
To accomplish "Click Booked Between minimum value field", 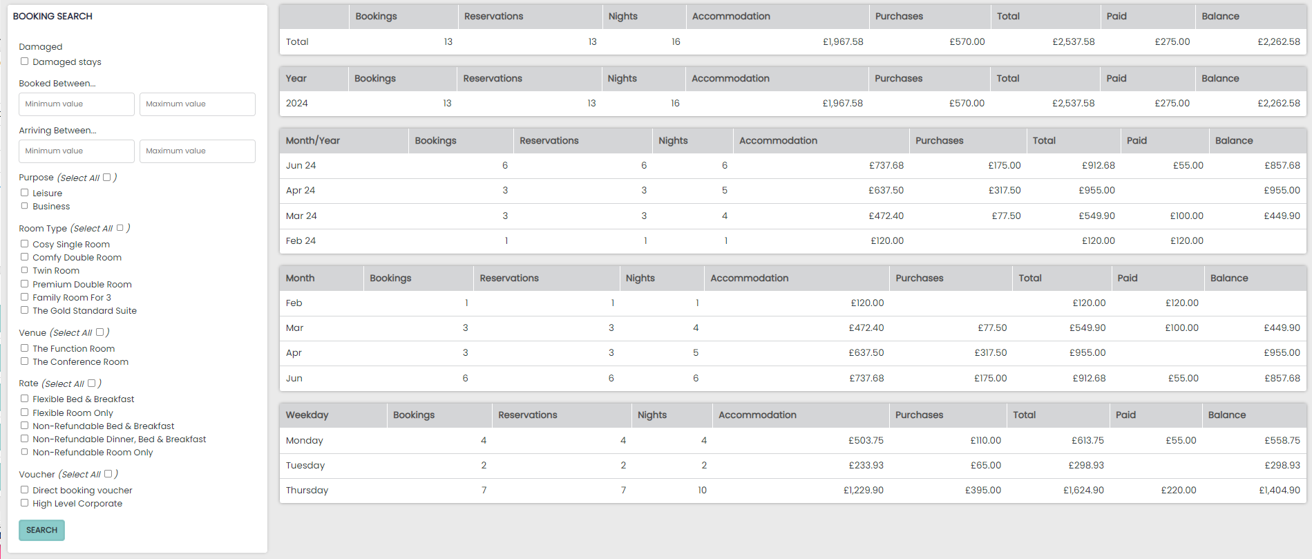I will [76, 104].
